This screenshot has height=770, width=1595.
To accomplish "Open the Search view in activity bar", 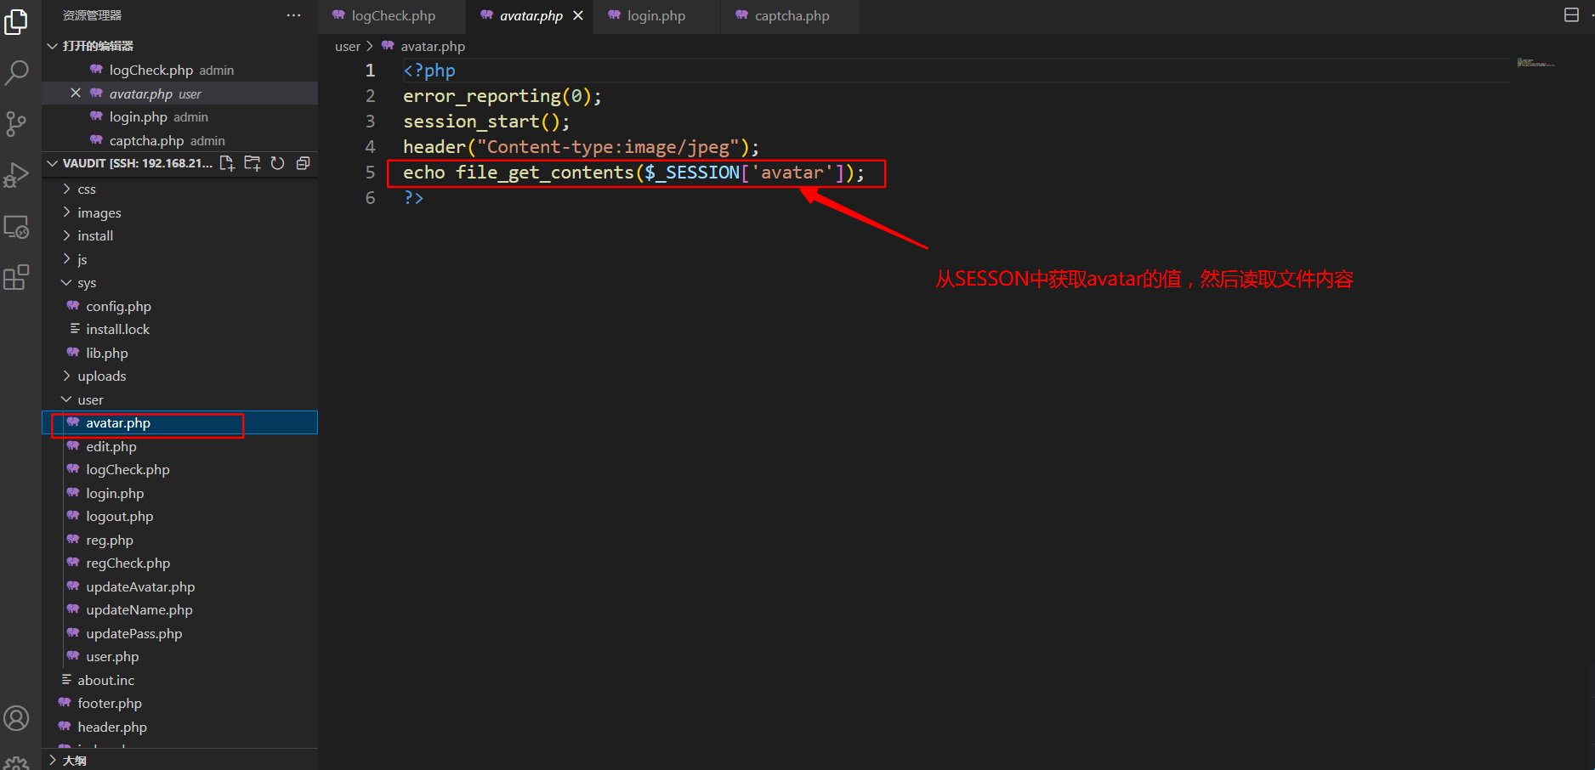I will [16, 73].
